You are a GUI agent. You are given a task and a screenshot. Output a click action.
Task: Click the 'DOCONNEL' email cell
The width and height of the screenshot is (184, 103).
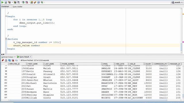107,74
